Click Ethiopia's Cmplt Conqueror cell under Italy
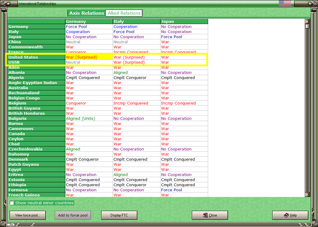This screenshot has height=227, width=318. coord(136,185)
